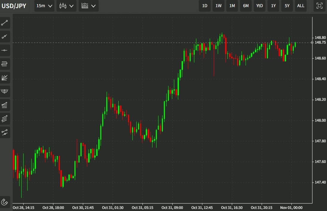The image size is (327, 211).
Task: Click the 148.20 price axis label
Action: click(x=320, y=100)
